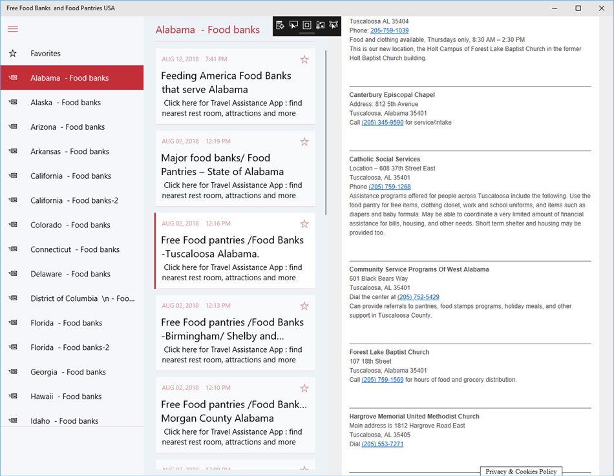
Task: Click Catholic Social Services heading text
Action: click(385, 159)
